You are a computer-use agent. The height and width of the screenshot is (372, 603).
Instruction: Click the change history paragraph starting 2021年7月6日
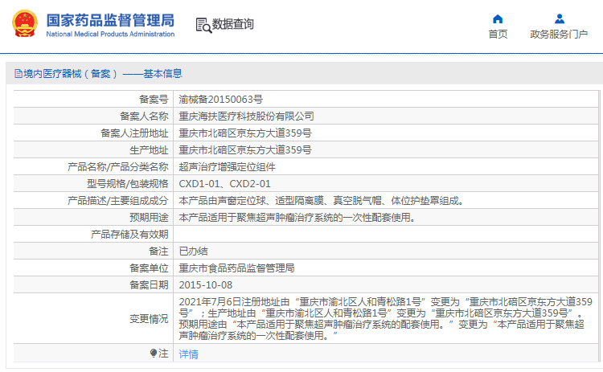[385, 319]
